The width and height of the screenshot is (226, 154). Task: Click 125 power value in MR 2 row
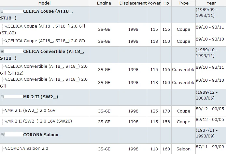pos(154,111)
